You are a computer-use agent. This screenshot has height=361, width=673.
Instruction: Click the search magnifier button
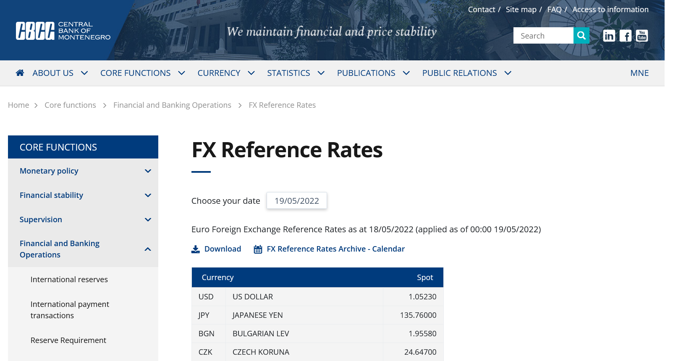point(581,36)
